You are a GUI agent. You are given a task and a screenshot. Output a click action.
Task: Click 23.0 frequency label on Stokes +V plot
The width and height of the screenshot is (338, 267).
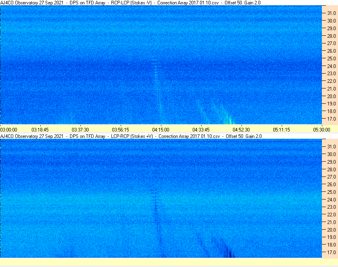click(x=332, y=207)
